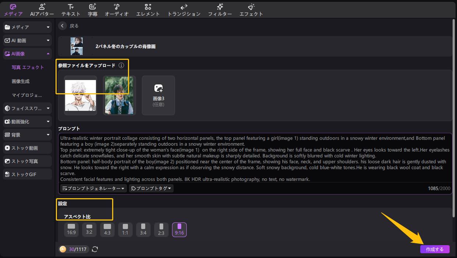The height and width of the screenshot is (258, 457).
Task: Expand the プロンプトタグ dropdown
Action: [x=151, y=188]
